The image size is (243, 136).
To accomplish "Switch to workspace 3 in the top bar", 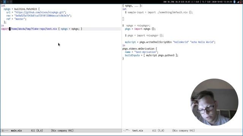I will pyautogui.click(x=8, y=2).
